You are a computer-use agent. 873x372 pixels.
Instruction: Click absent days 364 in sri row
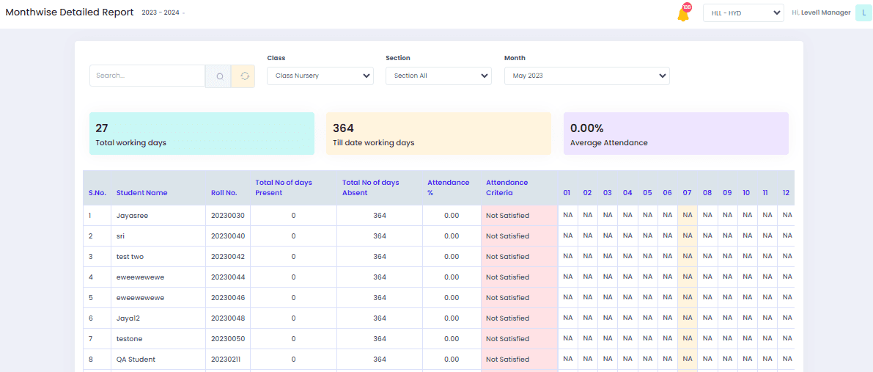[x=380, y=236]
